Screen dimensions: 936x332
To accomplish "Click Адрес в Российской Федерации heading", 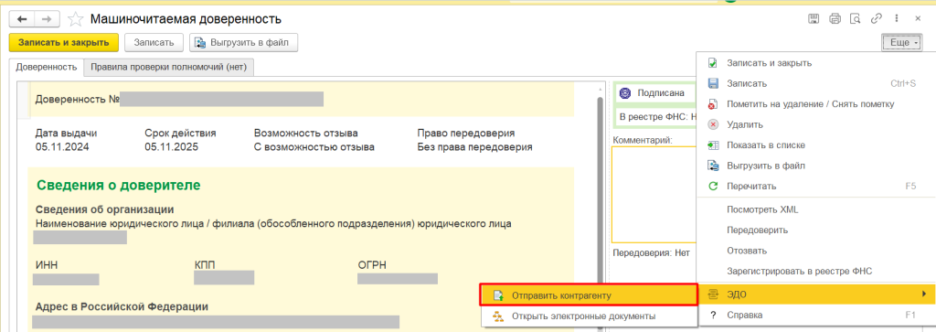I will point(122,307).
